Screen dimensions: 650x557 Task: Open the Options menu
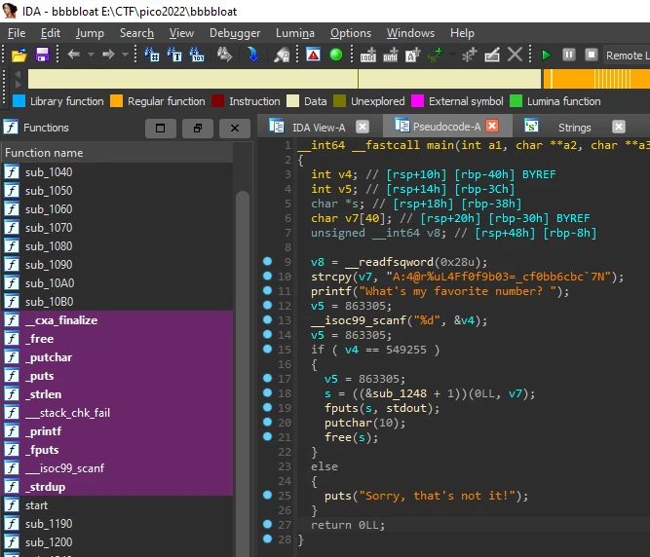pyautogui.click(x=351, y=33)
